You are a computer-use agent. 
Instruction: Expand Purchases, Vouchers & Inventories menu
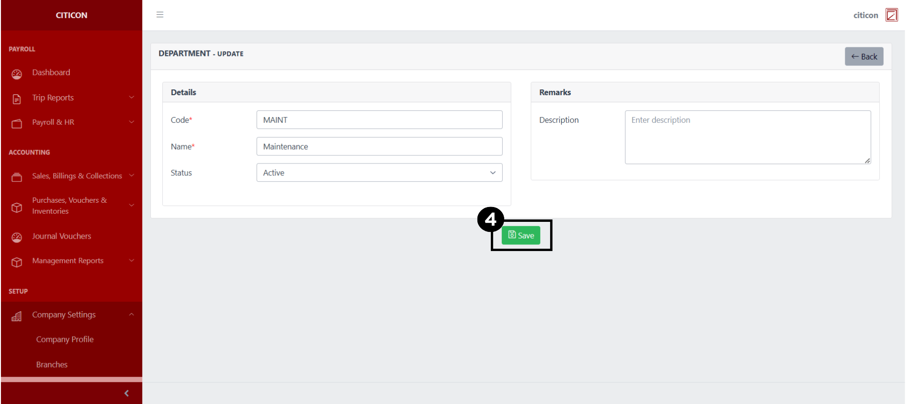(x=131, y=206)
